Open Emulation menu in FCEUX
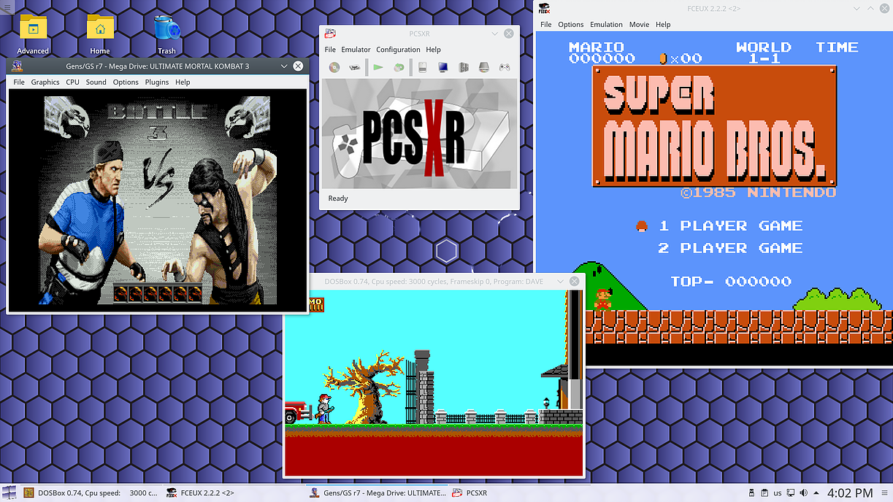893x502 pixels. (606, 24)
